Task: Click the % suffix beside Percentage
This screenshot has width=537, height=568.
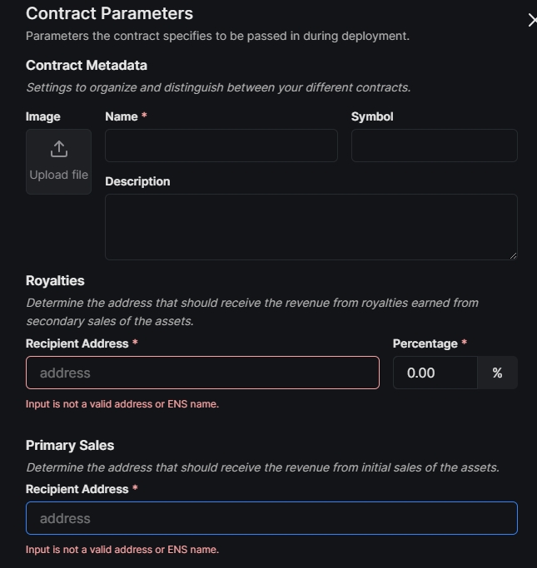Action: [497, 373]
